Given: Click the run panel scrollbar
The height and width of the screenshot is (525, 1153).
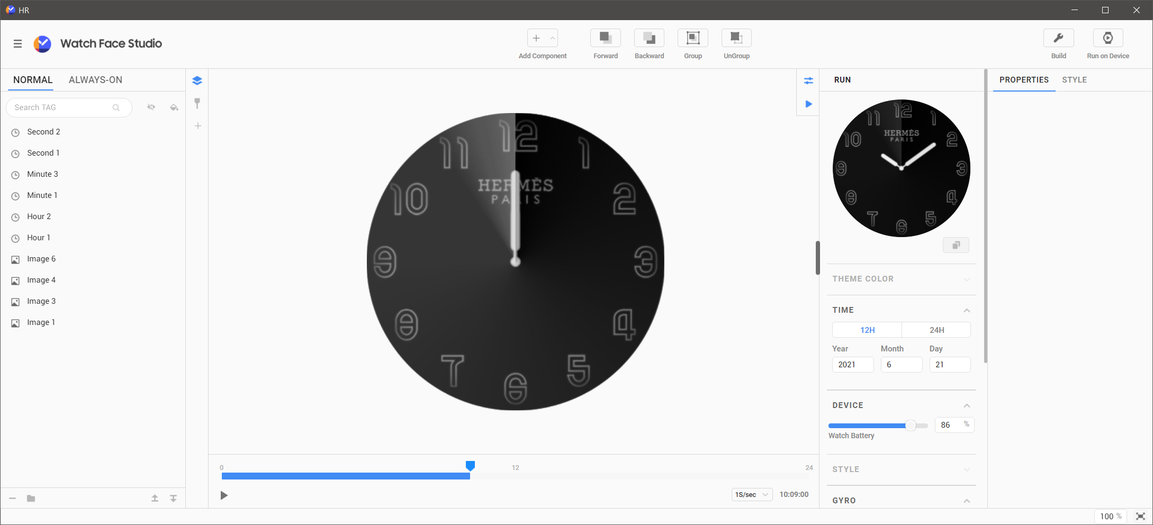Looking at the screenshot, I should click(x=986, y=216).
